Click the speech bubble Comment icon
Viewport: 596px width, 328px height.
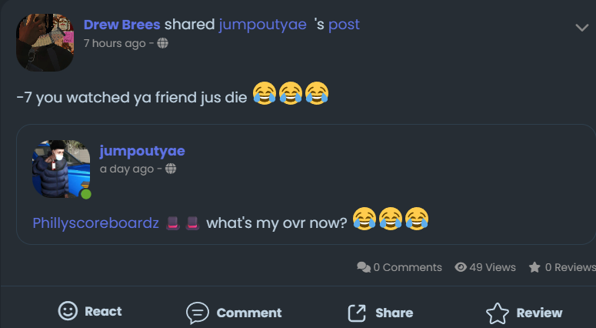[198, 313]
